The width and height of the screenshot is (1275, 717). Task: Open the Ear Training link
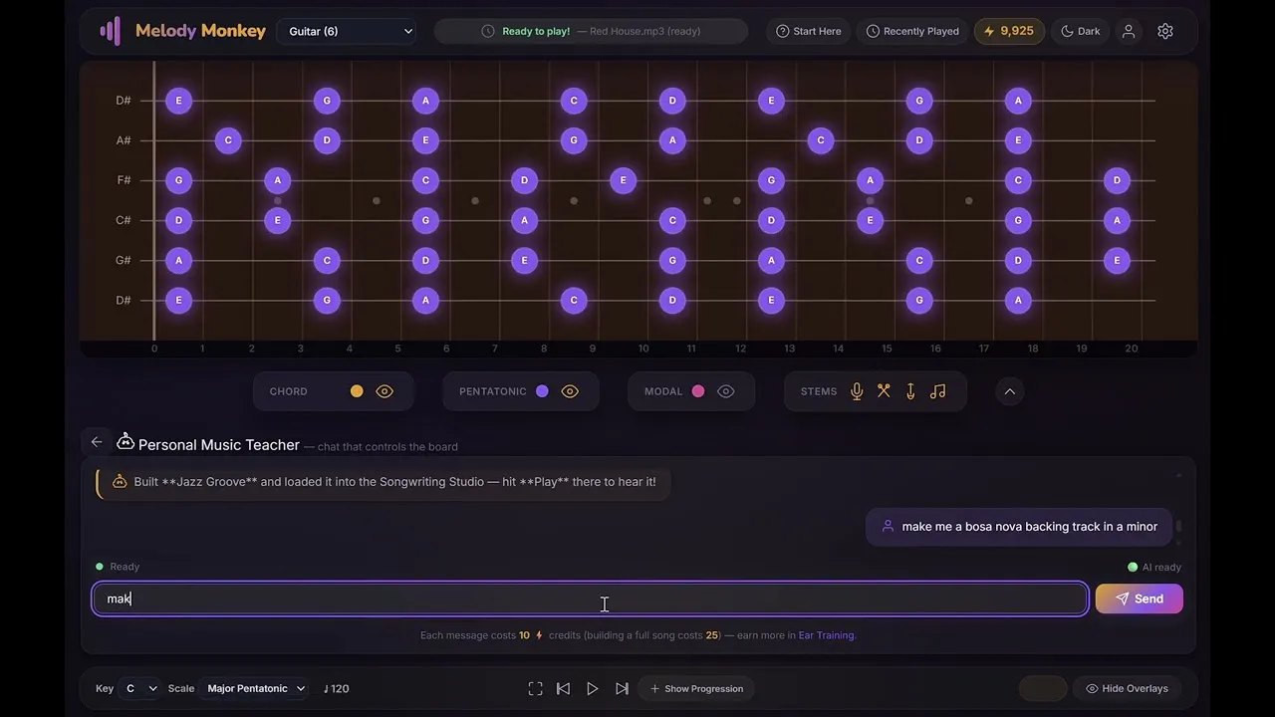[826, 635]
